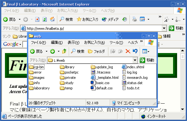The image size is (187, 121).
Task: Open the web window Back history dropdown
Action: point(46,52)
